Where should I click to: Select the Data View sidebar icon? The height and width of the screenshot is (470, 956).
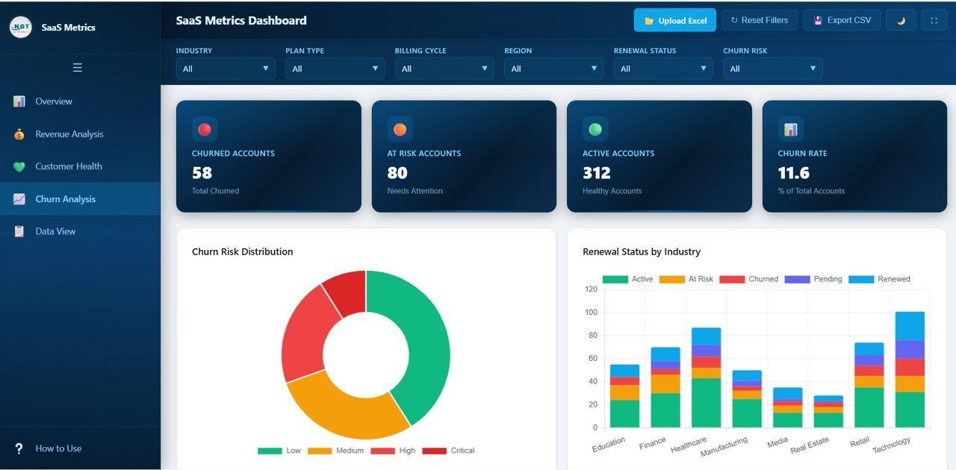click(18, 231)
